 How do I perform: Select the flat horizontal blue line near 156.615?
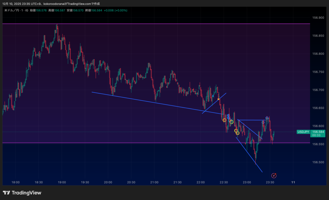pos(251,120)
